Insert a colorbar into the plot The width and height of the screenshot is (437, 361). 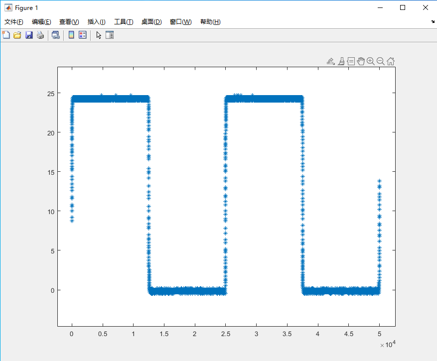(x=70, y=35)
